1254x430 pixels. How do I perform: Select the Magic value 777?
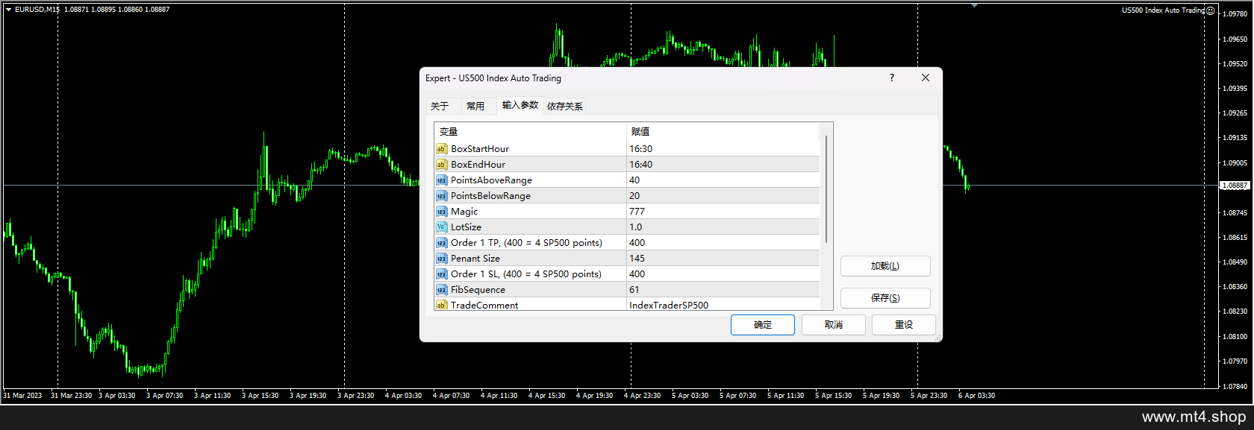pos(723,212)
